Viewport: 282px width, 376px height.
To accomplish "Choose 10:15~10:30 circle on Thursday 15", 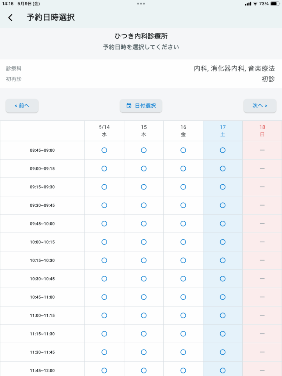I will click(144, 260).
